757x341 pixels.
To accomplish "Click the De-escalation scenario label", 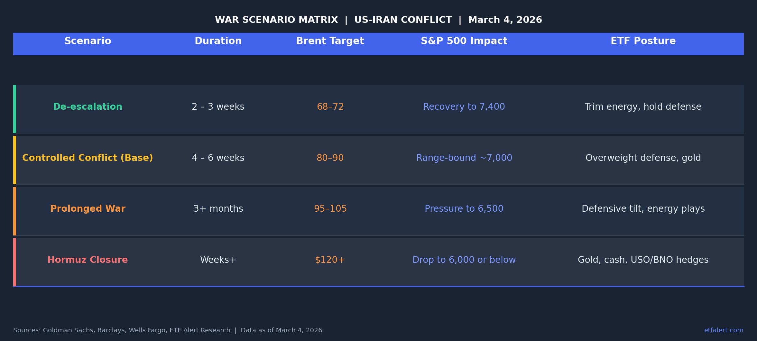I will coord(88,107).
